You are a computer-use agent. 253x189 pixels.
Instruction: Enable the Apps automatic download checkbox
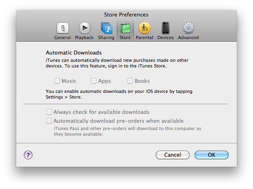click(94, 81)
